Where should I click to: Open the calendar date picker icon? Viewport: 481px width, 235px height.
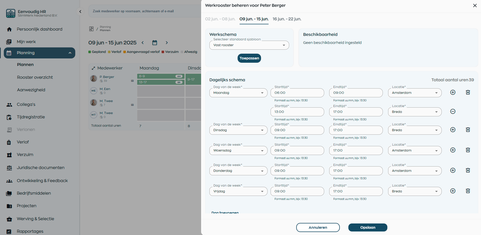click(155, 43)
